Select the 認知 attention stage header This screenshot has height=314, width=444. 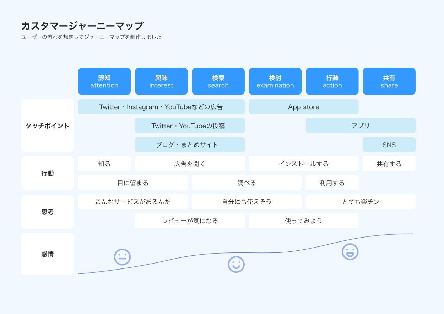(x=104, y=81)
